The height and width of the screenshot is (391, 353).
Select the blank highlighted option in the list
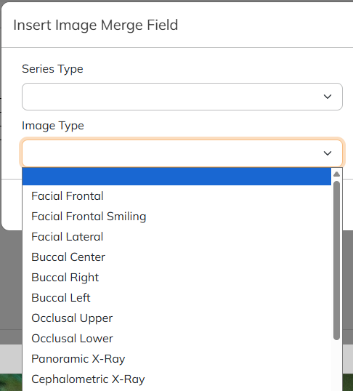pos(176,177)
